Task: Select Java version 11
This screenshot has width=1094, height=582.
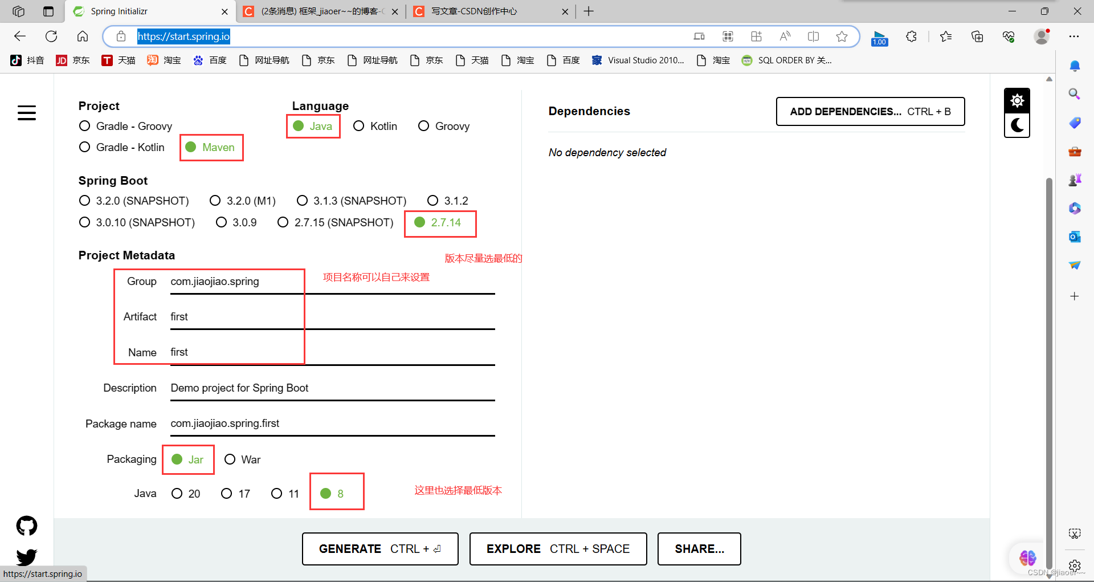Action: point(285,494)
